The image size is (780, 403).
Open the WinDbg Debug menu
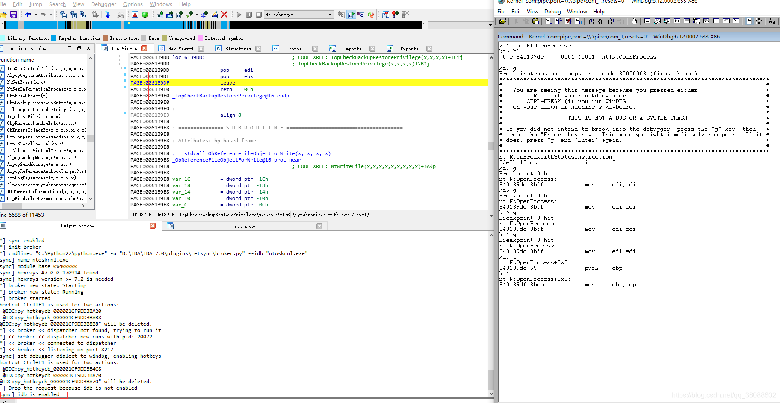click(x=552, y=12)
